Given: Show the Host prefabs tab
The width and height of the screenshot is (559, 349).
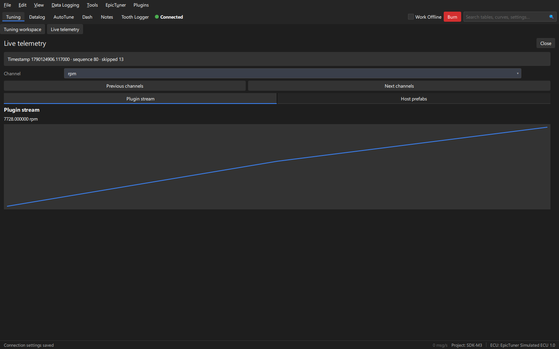Looking at the screenshot, I should (x=414, y=99).
